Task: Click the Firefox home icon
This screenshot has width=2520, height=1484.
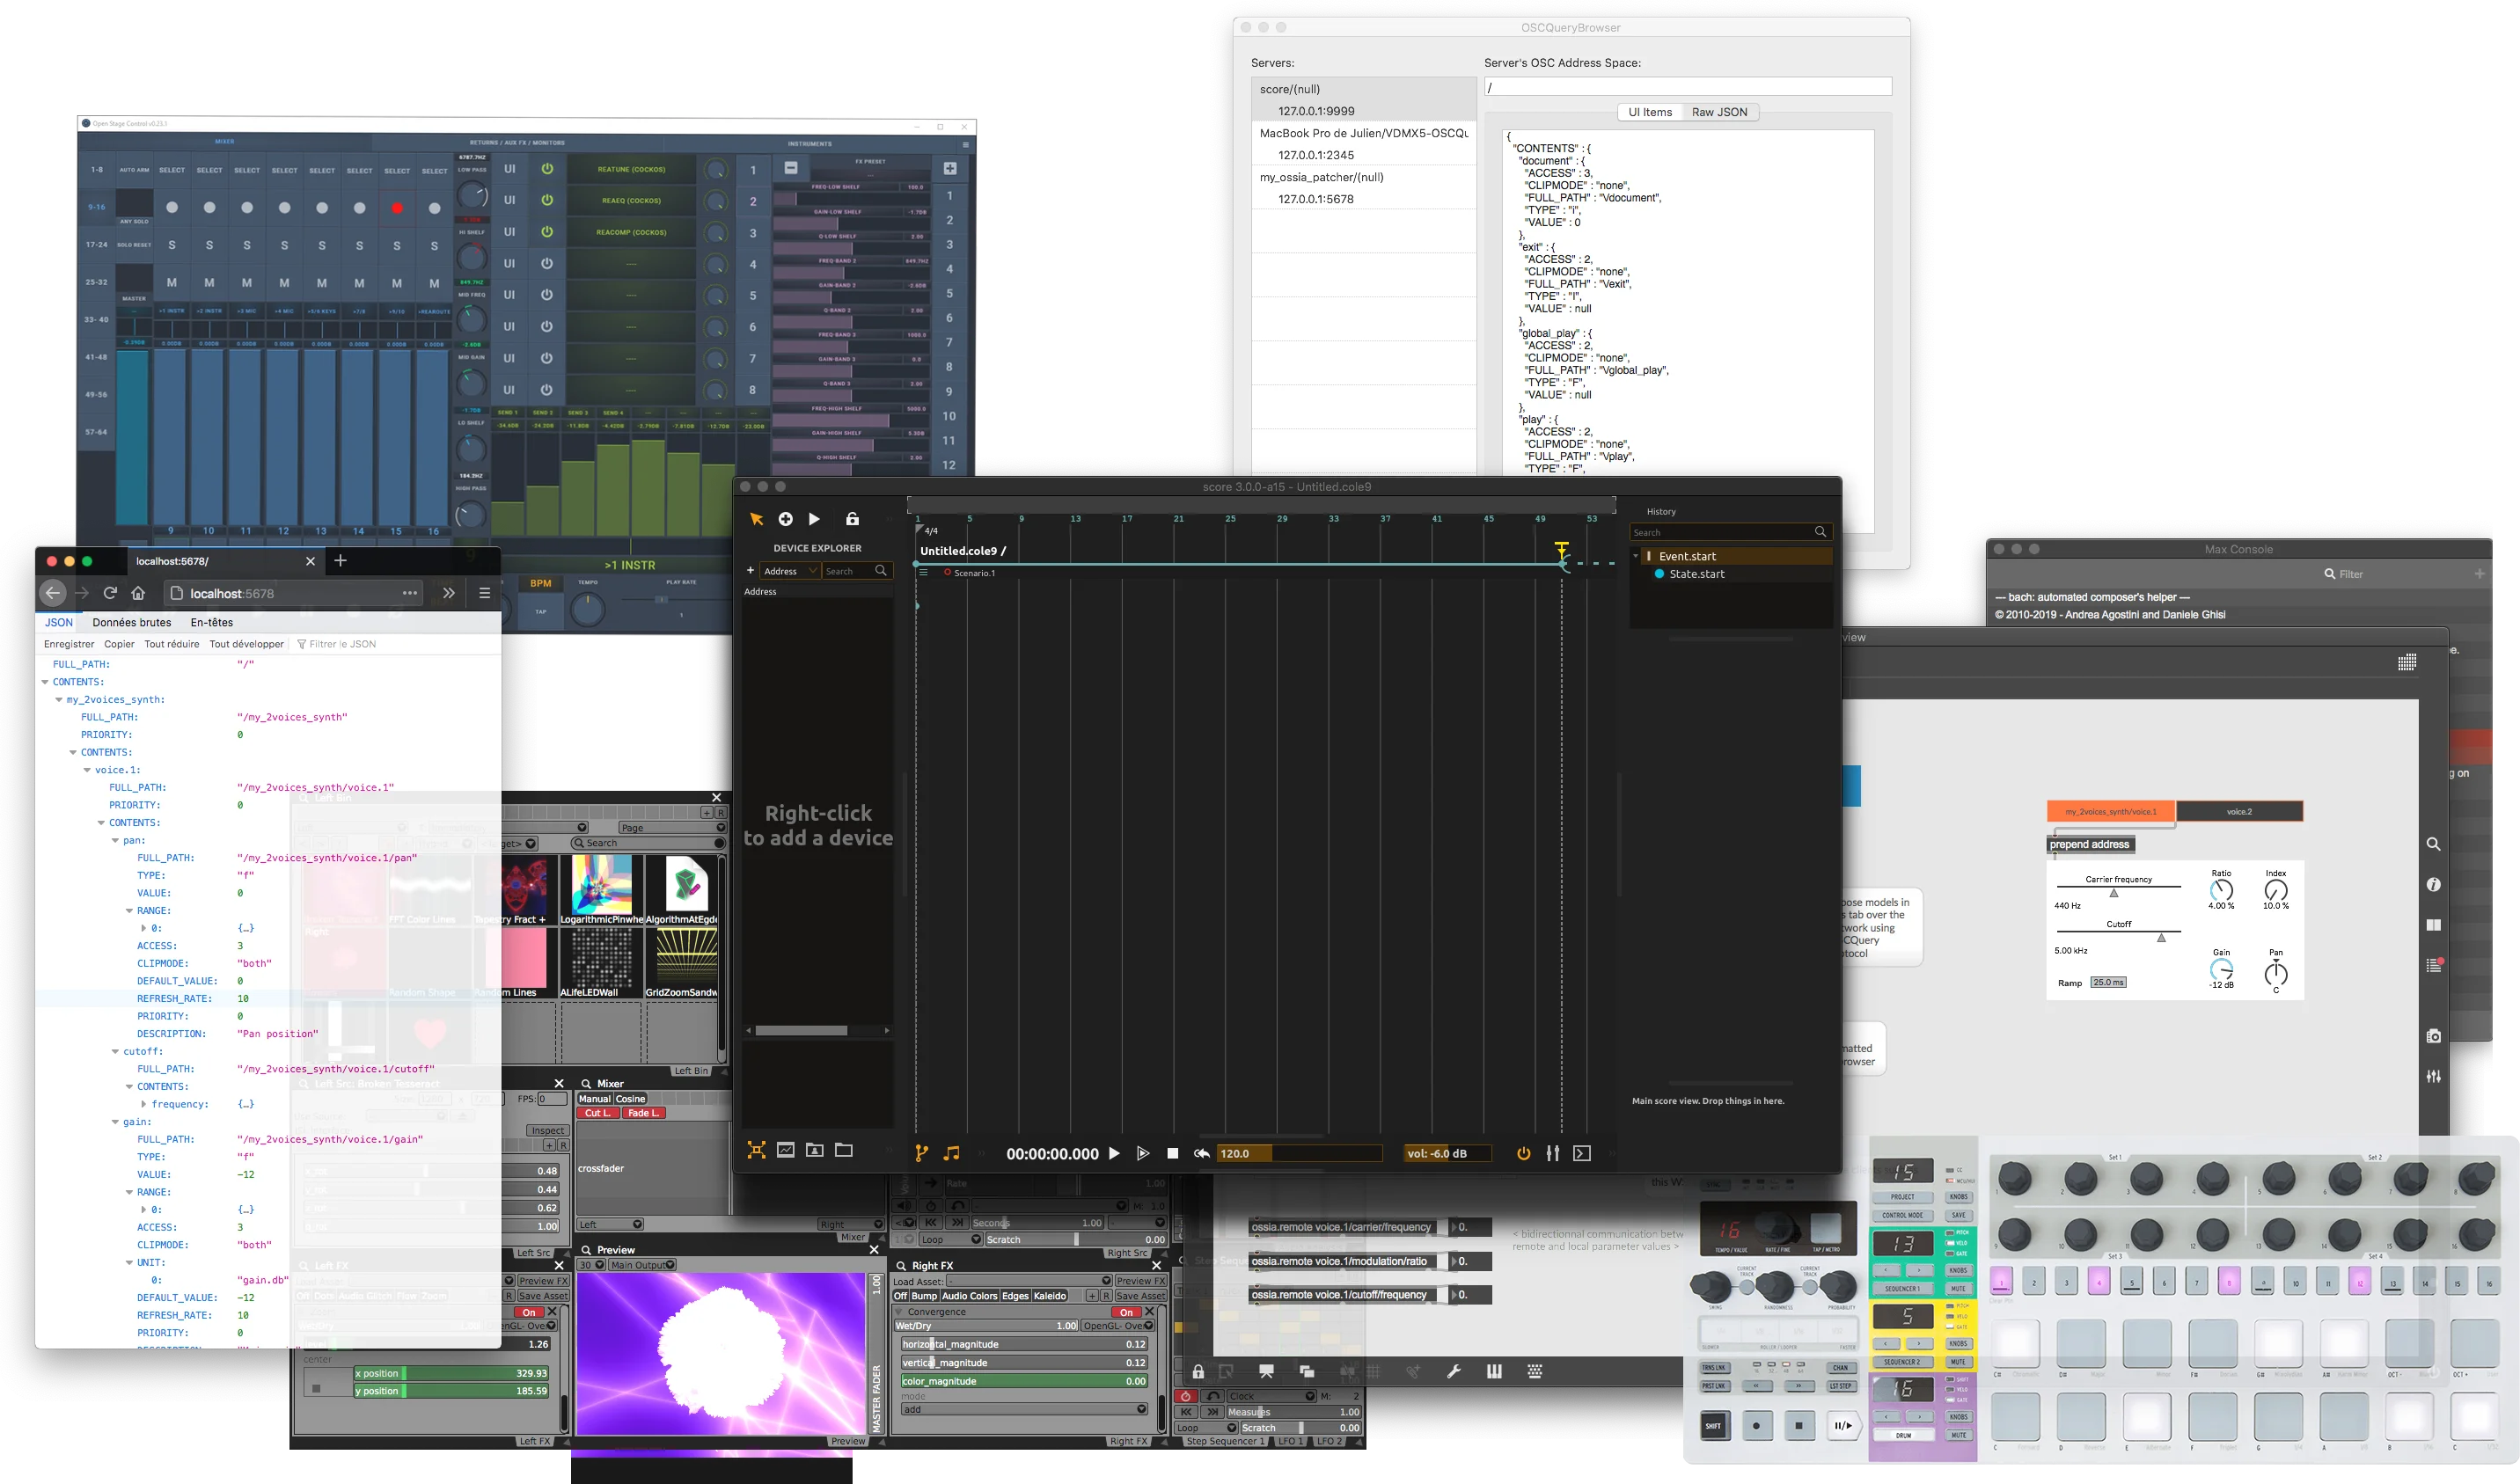Action: pos(138,593)
